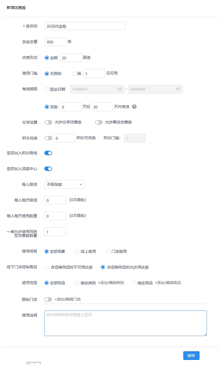Enable the 限制门店 switch
Viewport: 222px width, 367px height.
48,299
